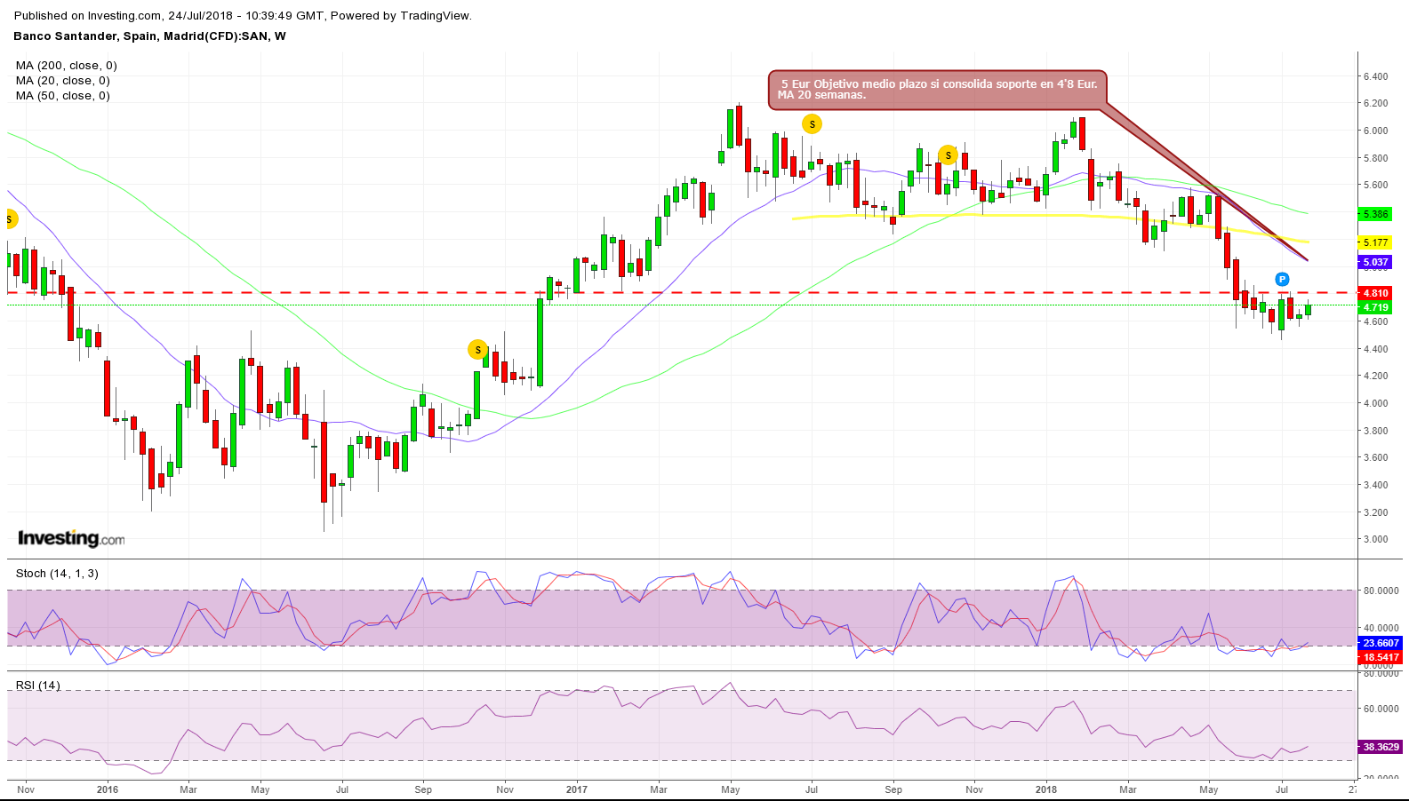Click the Banco Santander chart title

coord(149,36)
